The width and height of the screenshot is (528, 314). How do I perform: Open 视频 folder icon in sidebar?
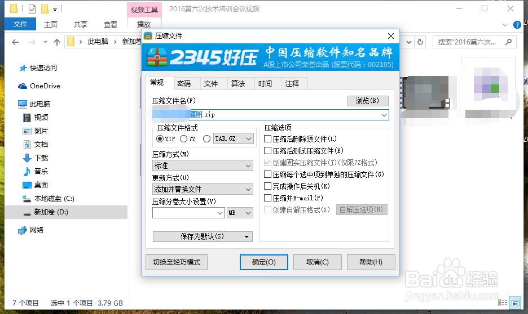point(27,118)
